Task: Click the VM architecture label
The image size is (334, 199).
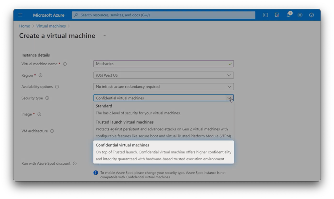Action: coord(34,131)
